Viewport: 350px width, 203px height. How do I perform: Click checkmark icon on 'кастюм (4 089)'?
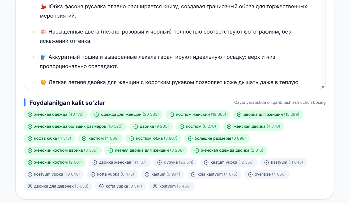(84, 138)
